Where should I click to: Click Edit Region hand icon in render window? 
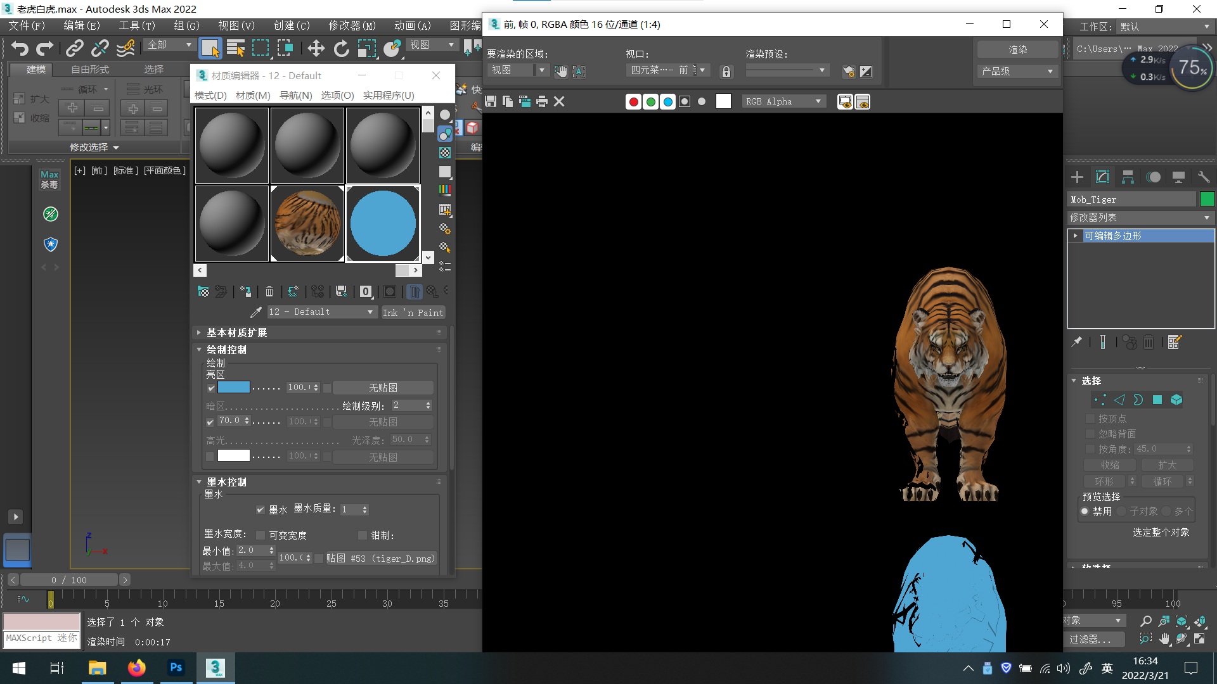pyautogui.click(x=561, y=71)
